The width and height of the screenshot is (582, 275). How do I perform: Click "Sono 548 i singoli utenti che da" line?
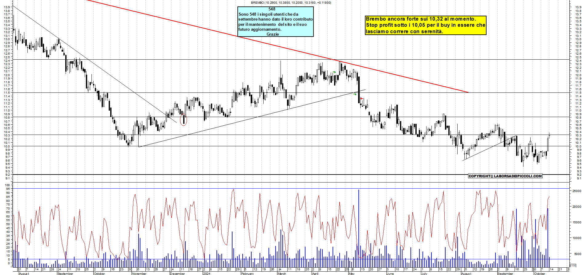[268, 14]
